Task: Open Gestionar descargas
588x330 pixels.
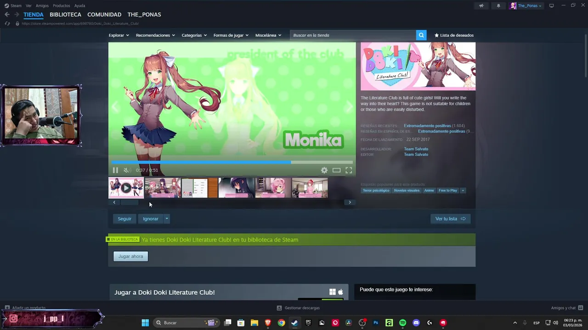Action: pos(298,308)
